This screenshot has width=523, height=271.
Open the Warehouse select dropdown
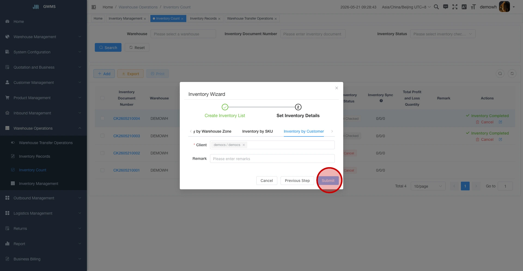(x=183, y=34)
